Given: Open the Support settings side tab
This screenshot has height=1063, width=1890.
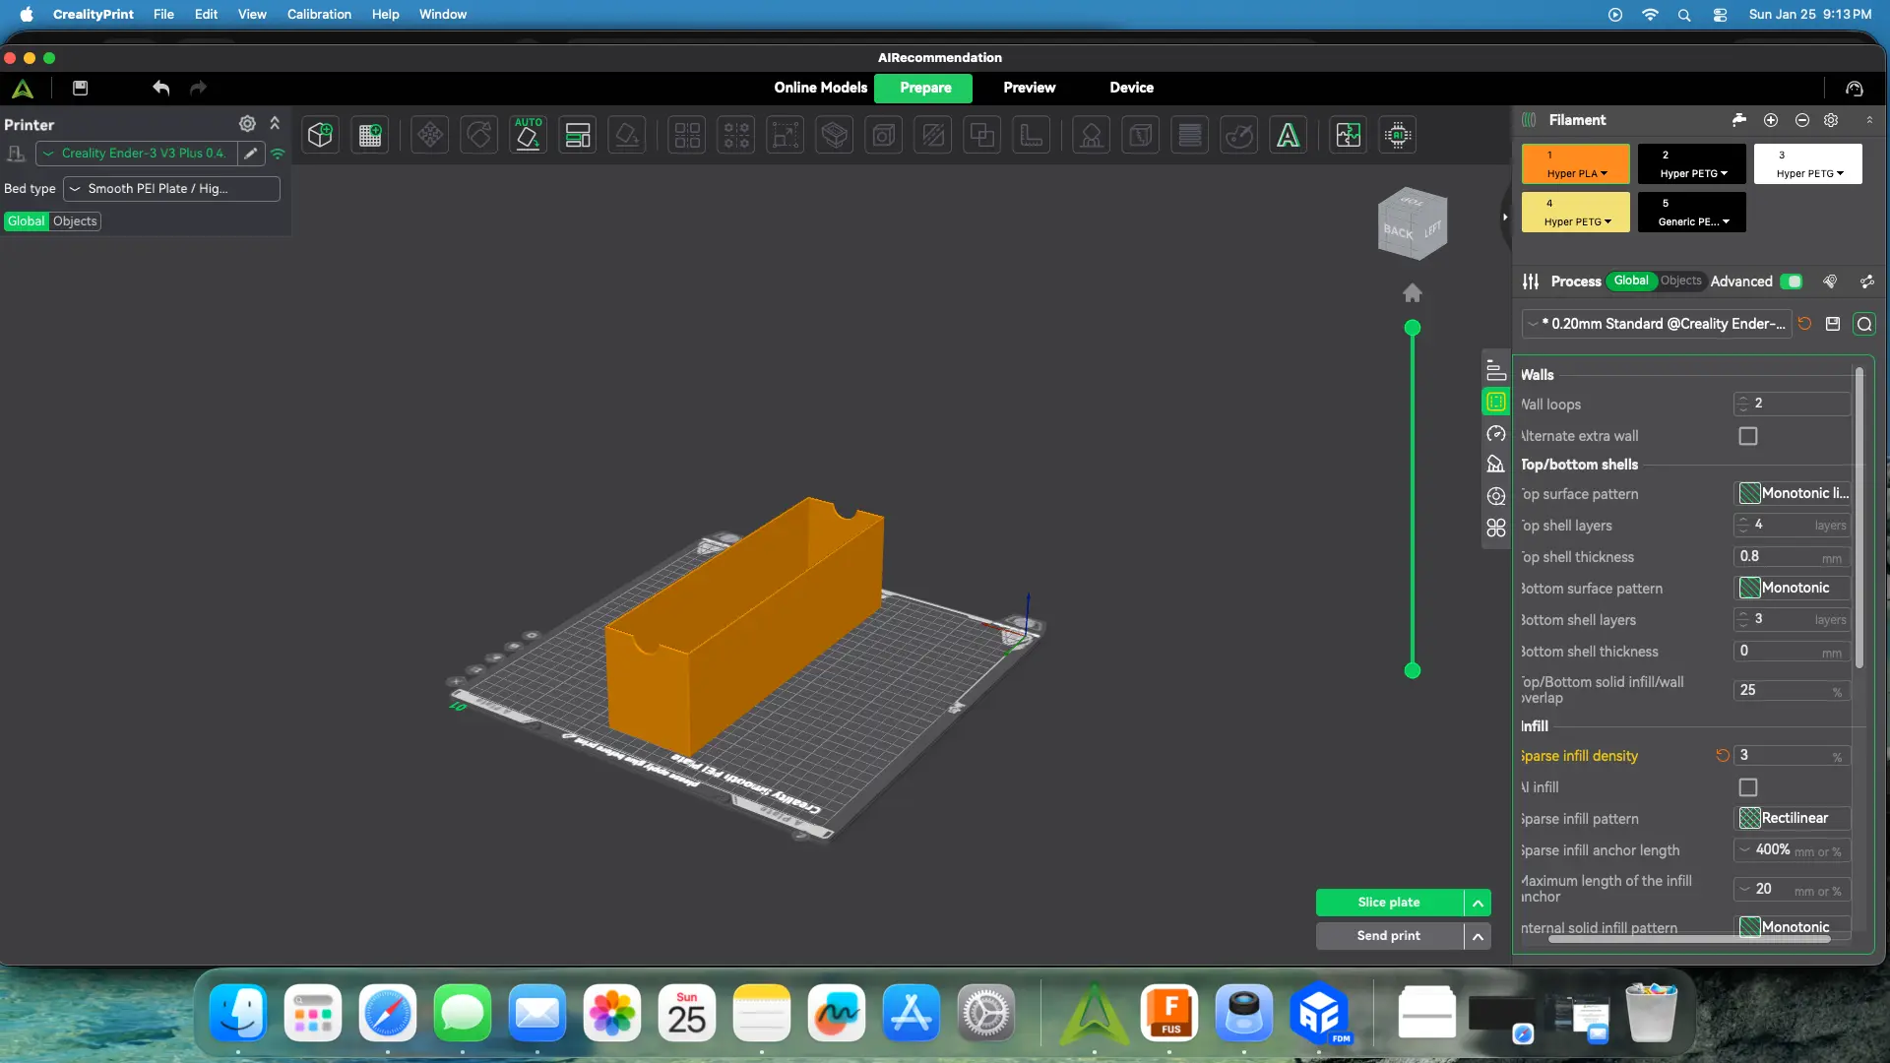Looking at the screenshot, I should pyautogui.click(x=1496, y=465).
